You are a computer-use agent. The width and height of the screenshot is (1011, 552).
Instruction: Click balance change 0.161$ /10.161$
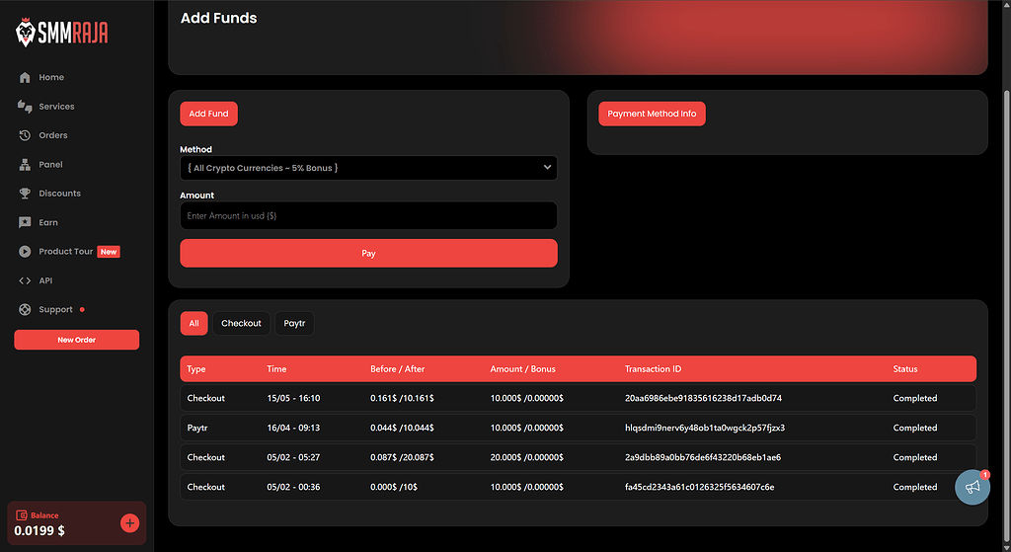(403, 399)
